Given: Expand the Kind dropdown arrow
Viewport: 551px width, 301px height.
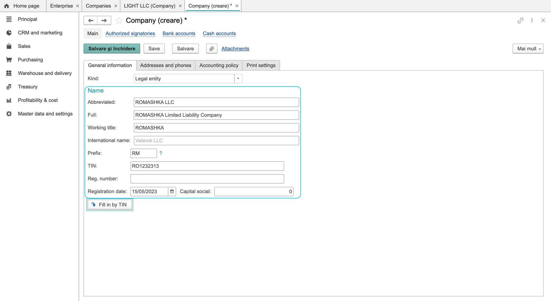Looking at the screenshot, I should click(238, 79).
